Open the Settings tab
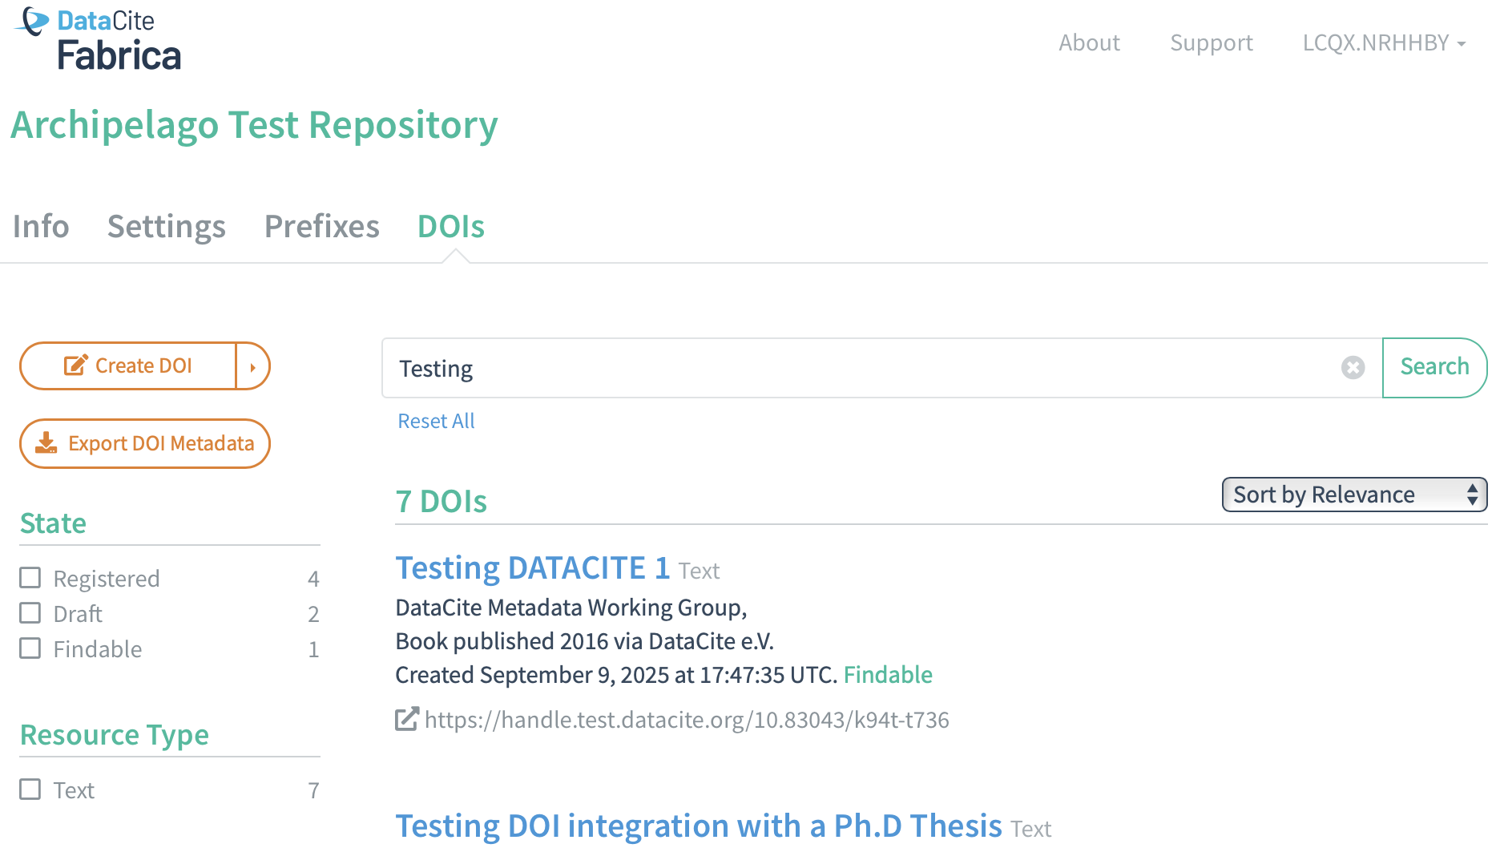1500x848 pixels. (x=167, y=227)
